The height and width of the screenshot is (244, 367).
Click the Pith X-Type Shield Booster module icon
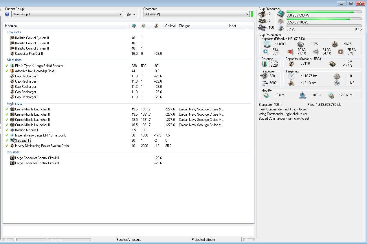[x=12, y=66]
